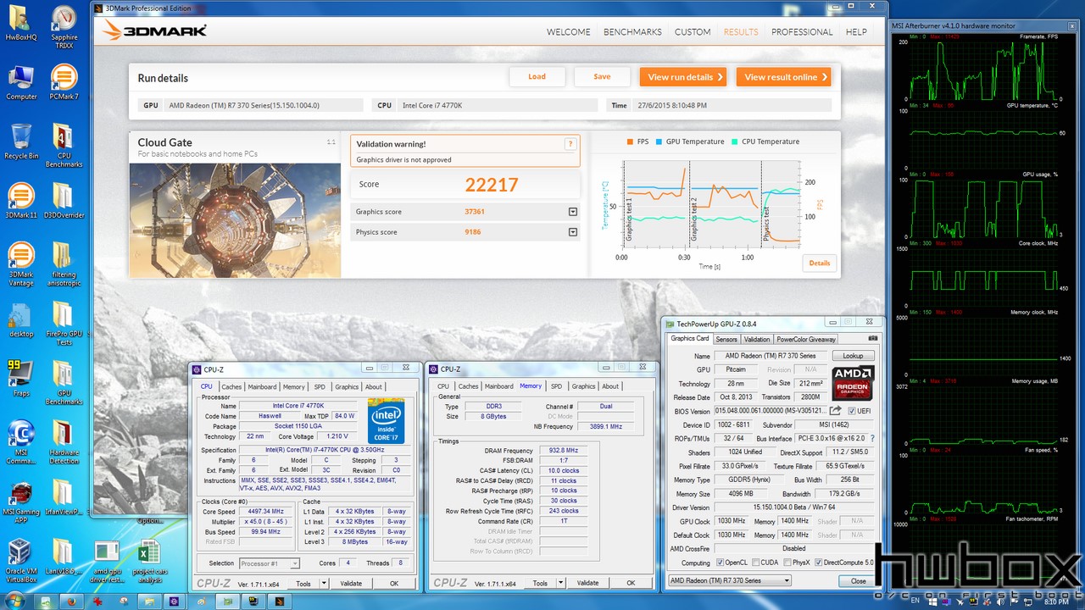Screen dimensions: 1085x610
Task: Click the GPU-Z screenshot camera icon
Action: [873, 339]
